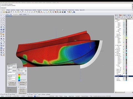Toggle the Disable osnap checkbox
This screenshot has height=99, width=133.
pos(47,94)
